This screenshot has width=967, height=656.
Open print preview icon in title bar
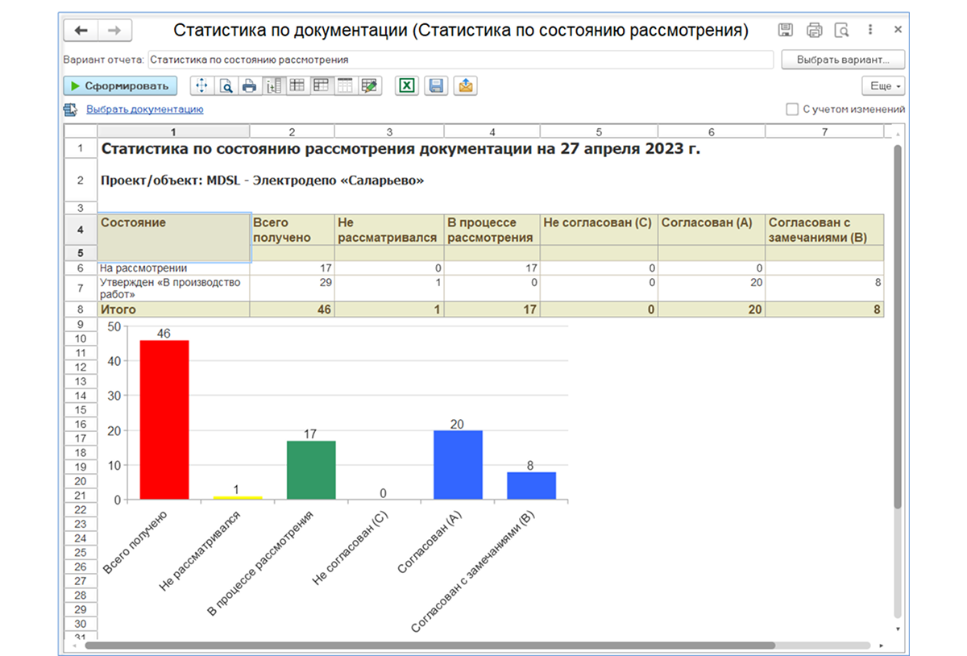point(841,31)
